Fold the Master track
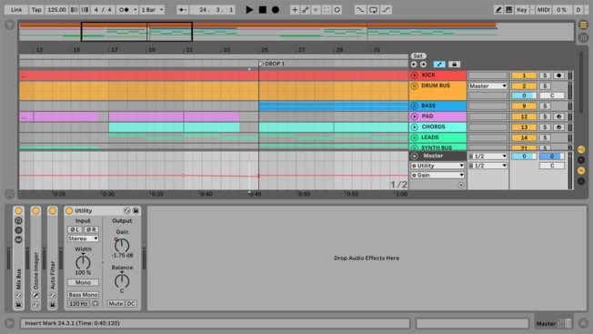This screenshot has height=334, width=593. pos(415,156)
